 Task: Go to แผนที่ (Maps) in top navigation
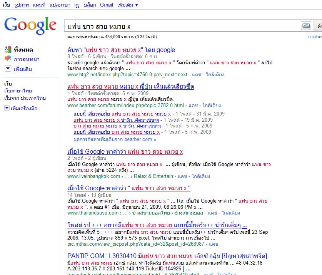tap(39, 5)
